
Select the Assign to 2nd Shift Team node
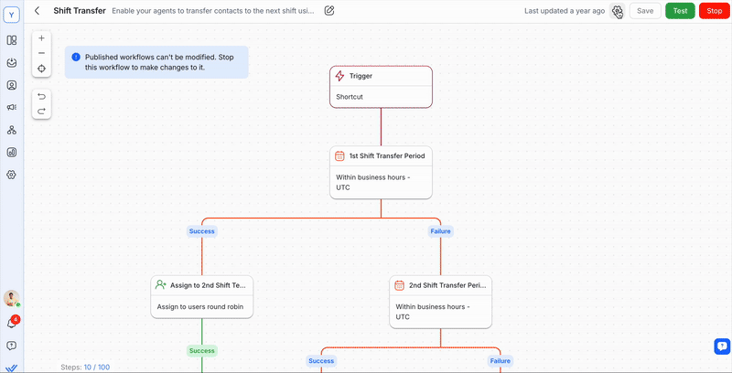pyautogui.click(x=201, y=295)
